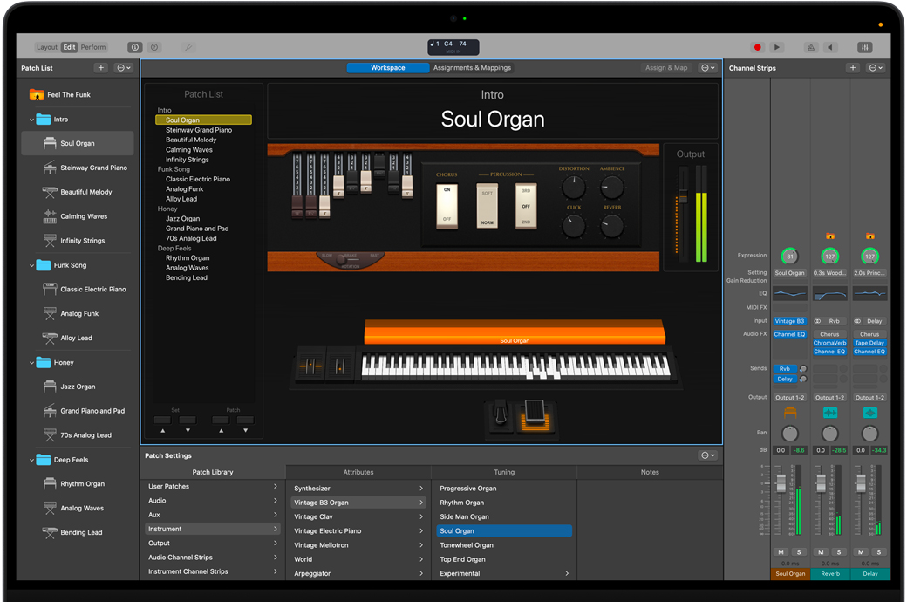Open the Attributes tab in Patch Settings
Image resolution: width=907 pixels, height=602 pixels.
tap(358, 472)
